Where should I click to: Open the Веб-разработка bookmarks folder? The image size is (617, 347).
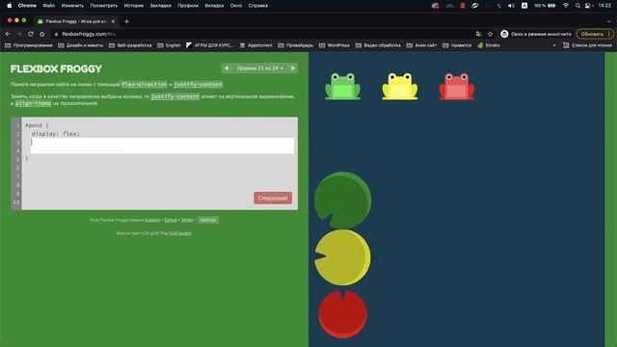coord(130,45)
